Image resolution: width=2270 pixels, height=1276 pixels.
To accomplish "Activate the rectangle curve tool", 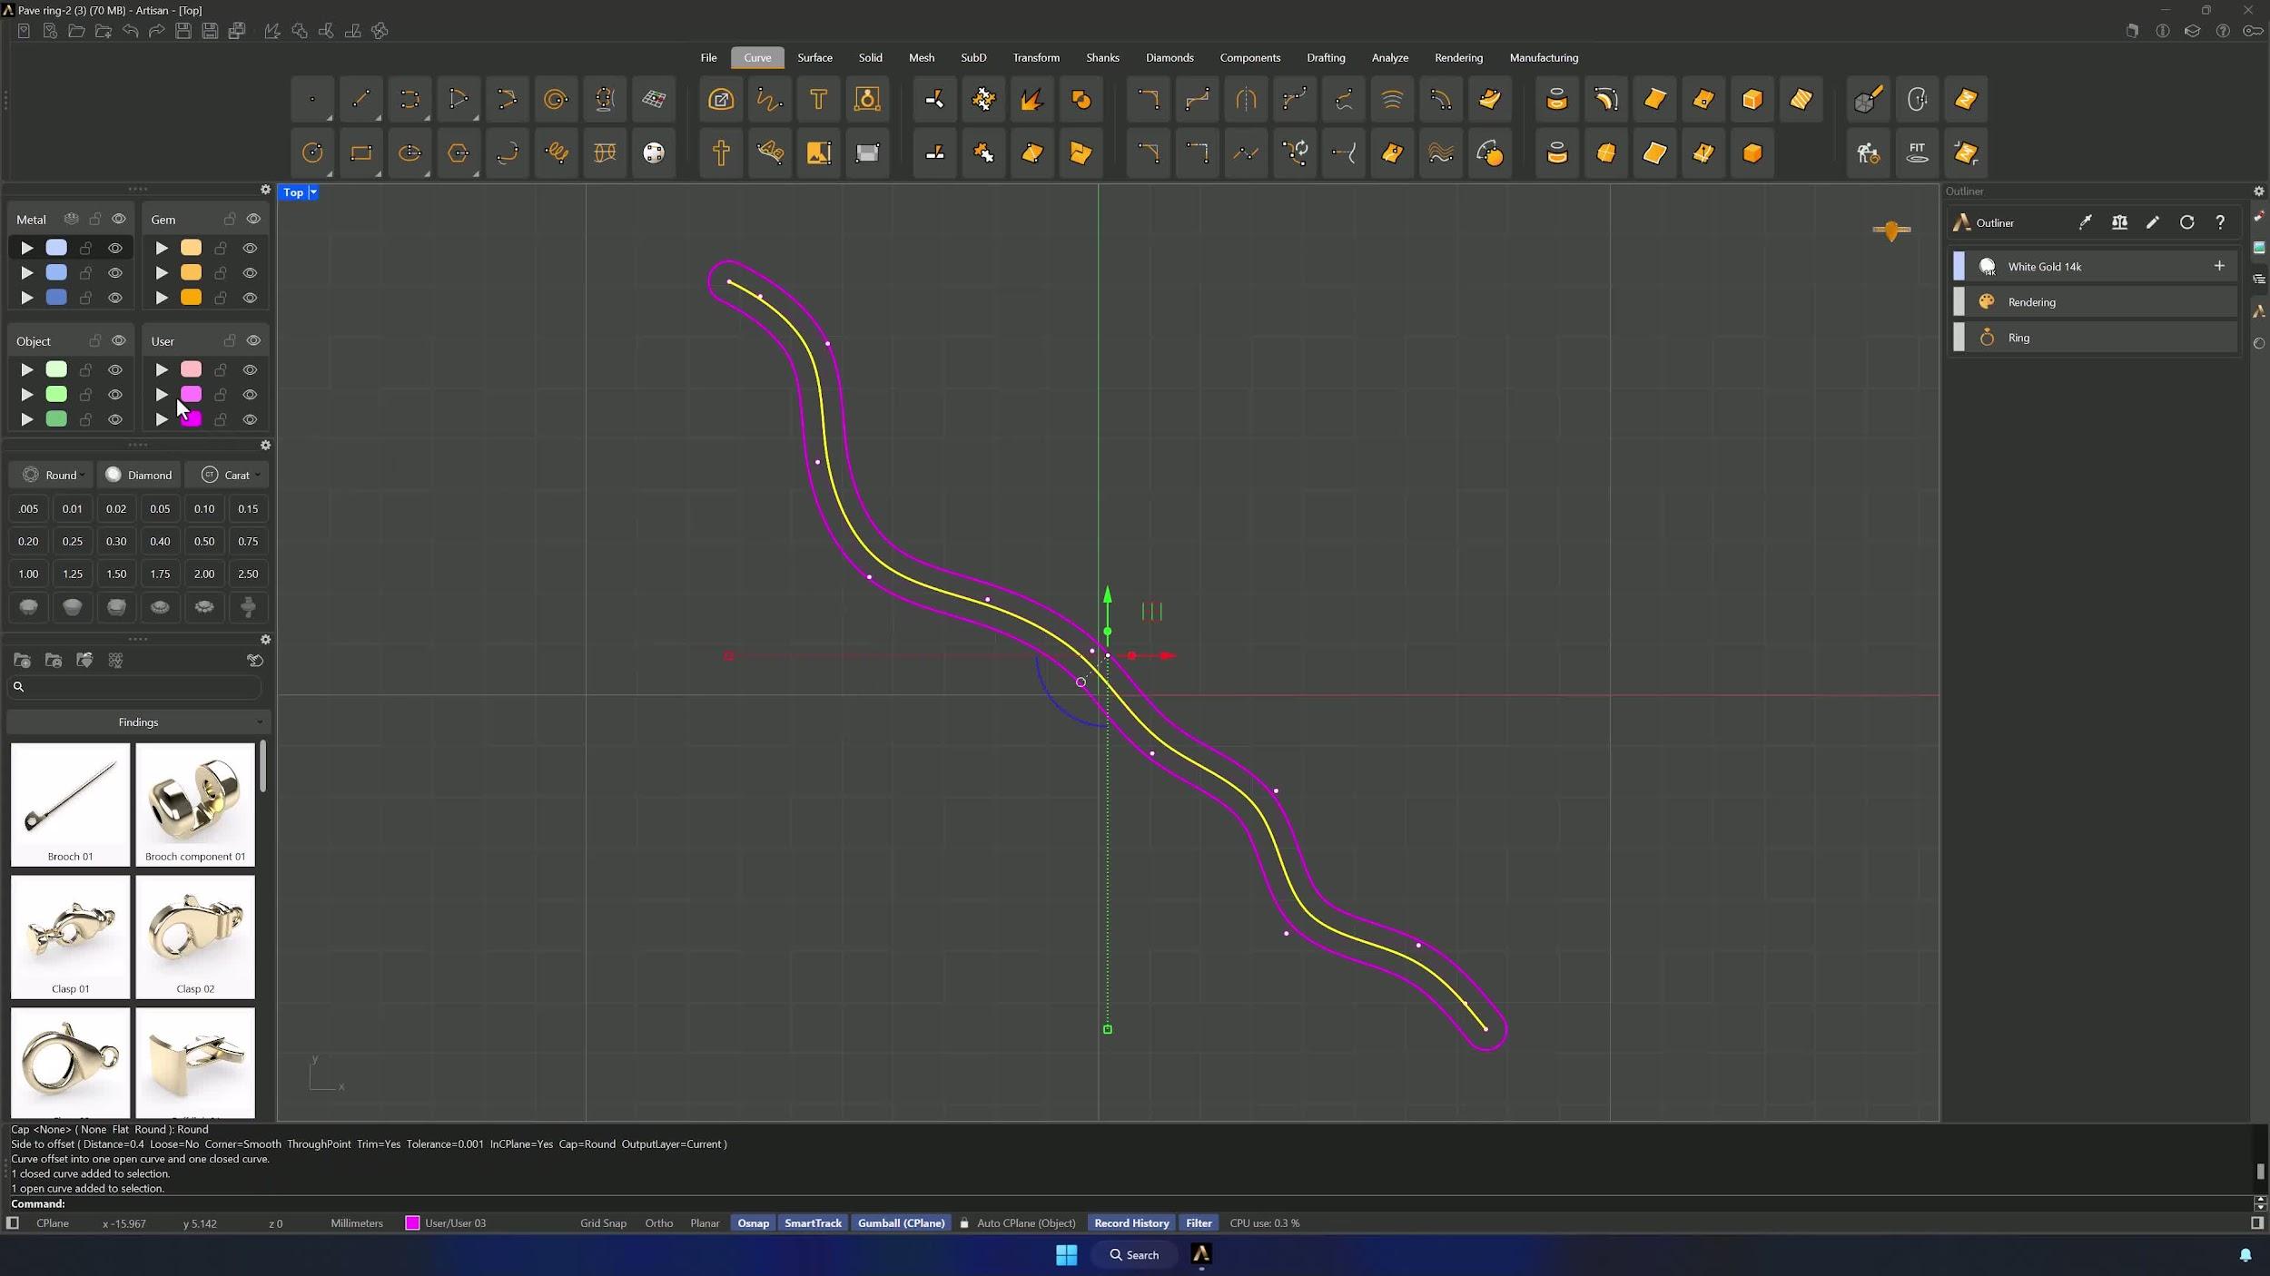I will (361, 152).
